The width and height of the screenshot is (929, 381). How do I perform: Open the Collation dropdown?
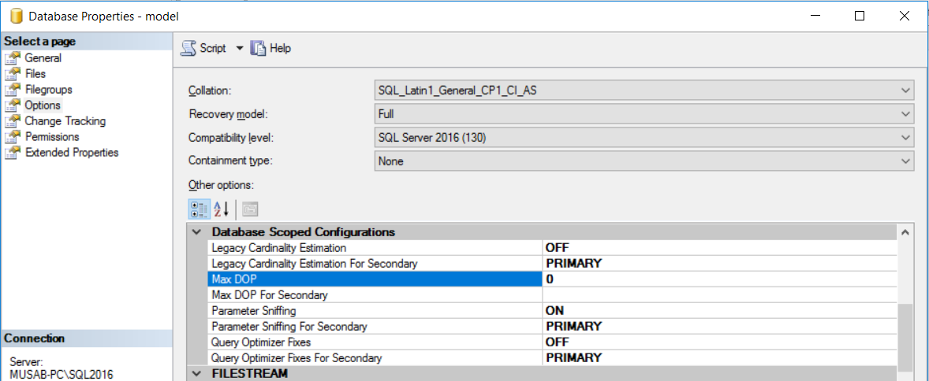pos(644,91)
